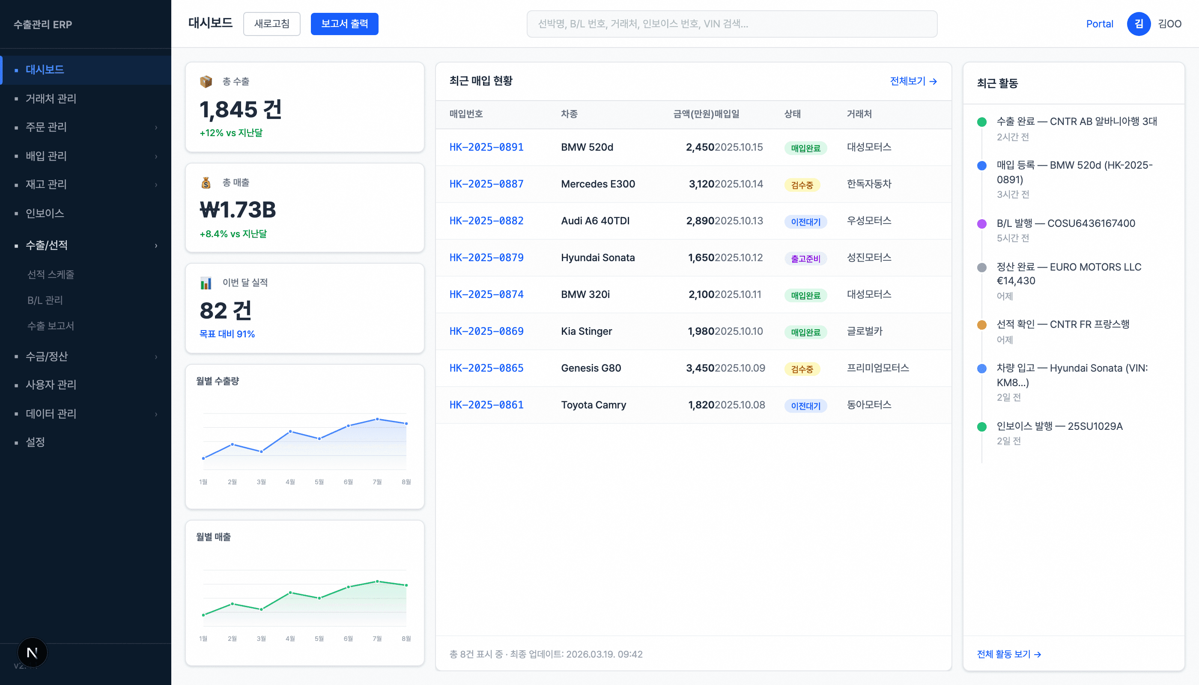Screen dimensions: 1199x685
Task: Open the B/L 관리 submenu item
Action: [x=45, y=300]
